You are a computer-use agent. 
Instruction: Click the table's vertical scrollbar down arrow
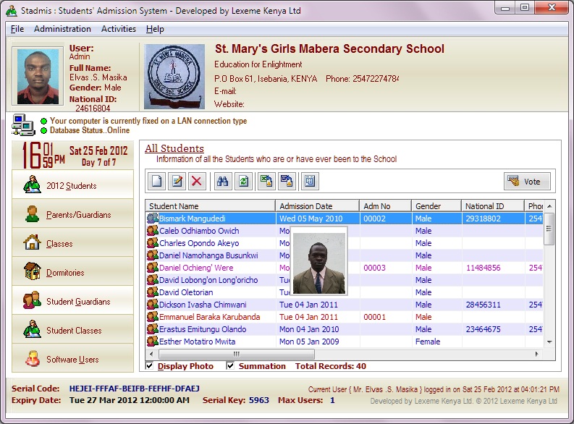click(x=549, y=342)
